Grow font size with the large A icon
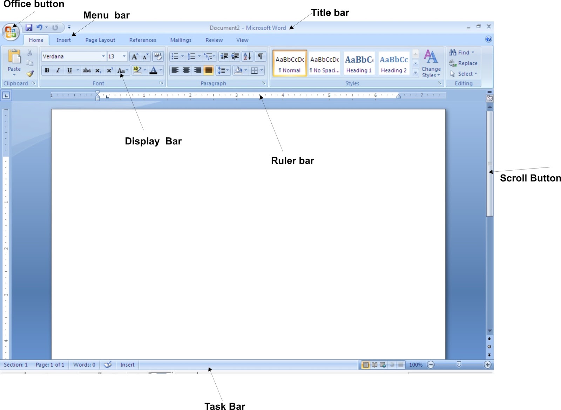The height and width of the screenshot is (410, 561). (135, 56)
